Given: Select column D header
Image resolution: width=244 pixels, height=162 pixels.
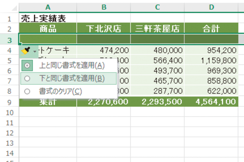Looking at the screenshot, I should click(x=211, y=7).
